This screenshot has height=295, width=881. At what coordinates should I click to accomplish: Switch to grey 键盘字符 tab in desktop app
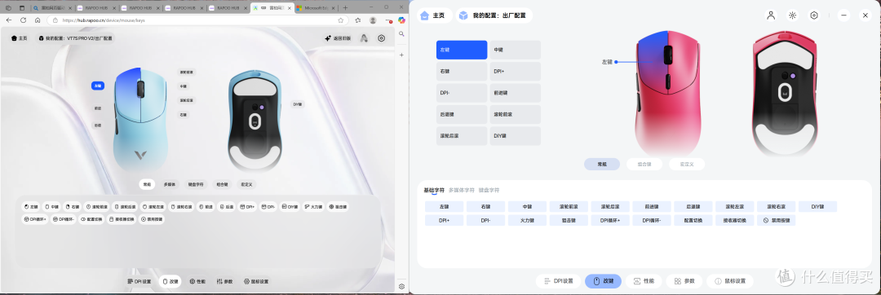[489, 190]
